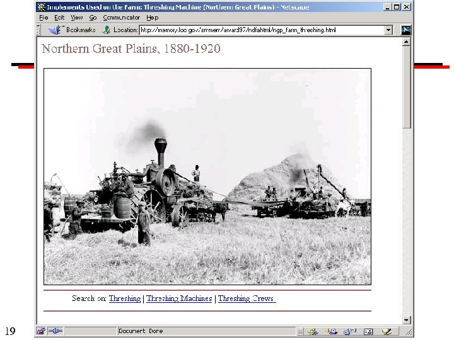Image resolution: width=454 pixels, height=340 pixels.
Task: Click the component bar grip handle
Action: click(x=301, y=331)
